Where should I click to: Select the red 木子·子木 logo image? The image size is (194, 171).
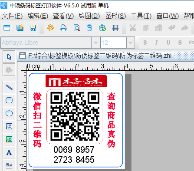pos(76,81)
